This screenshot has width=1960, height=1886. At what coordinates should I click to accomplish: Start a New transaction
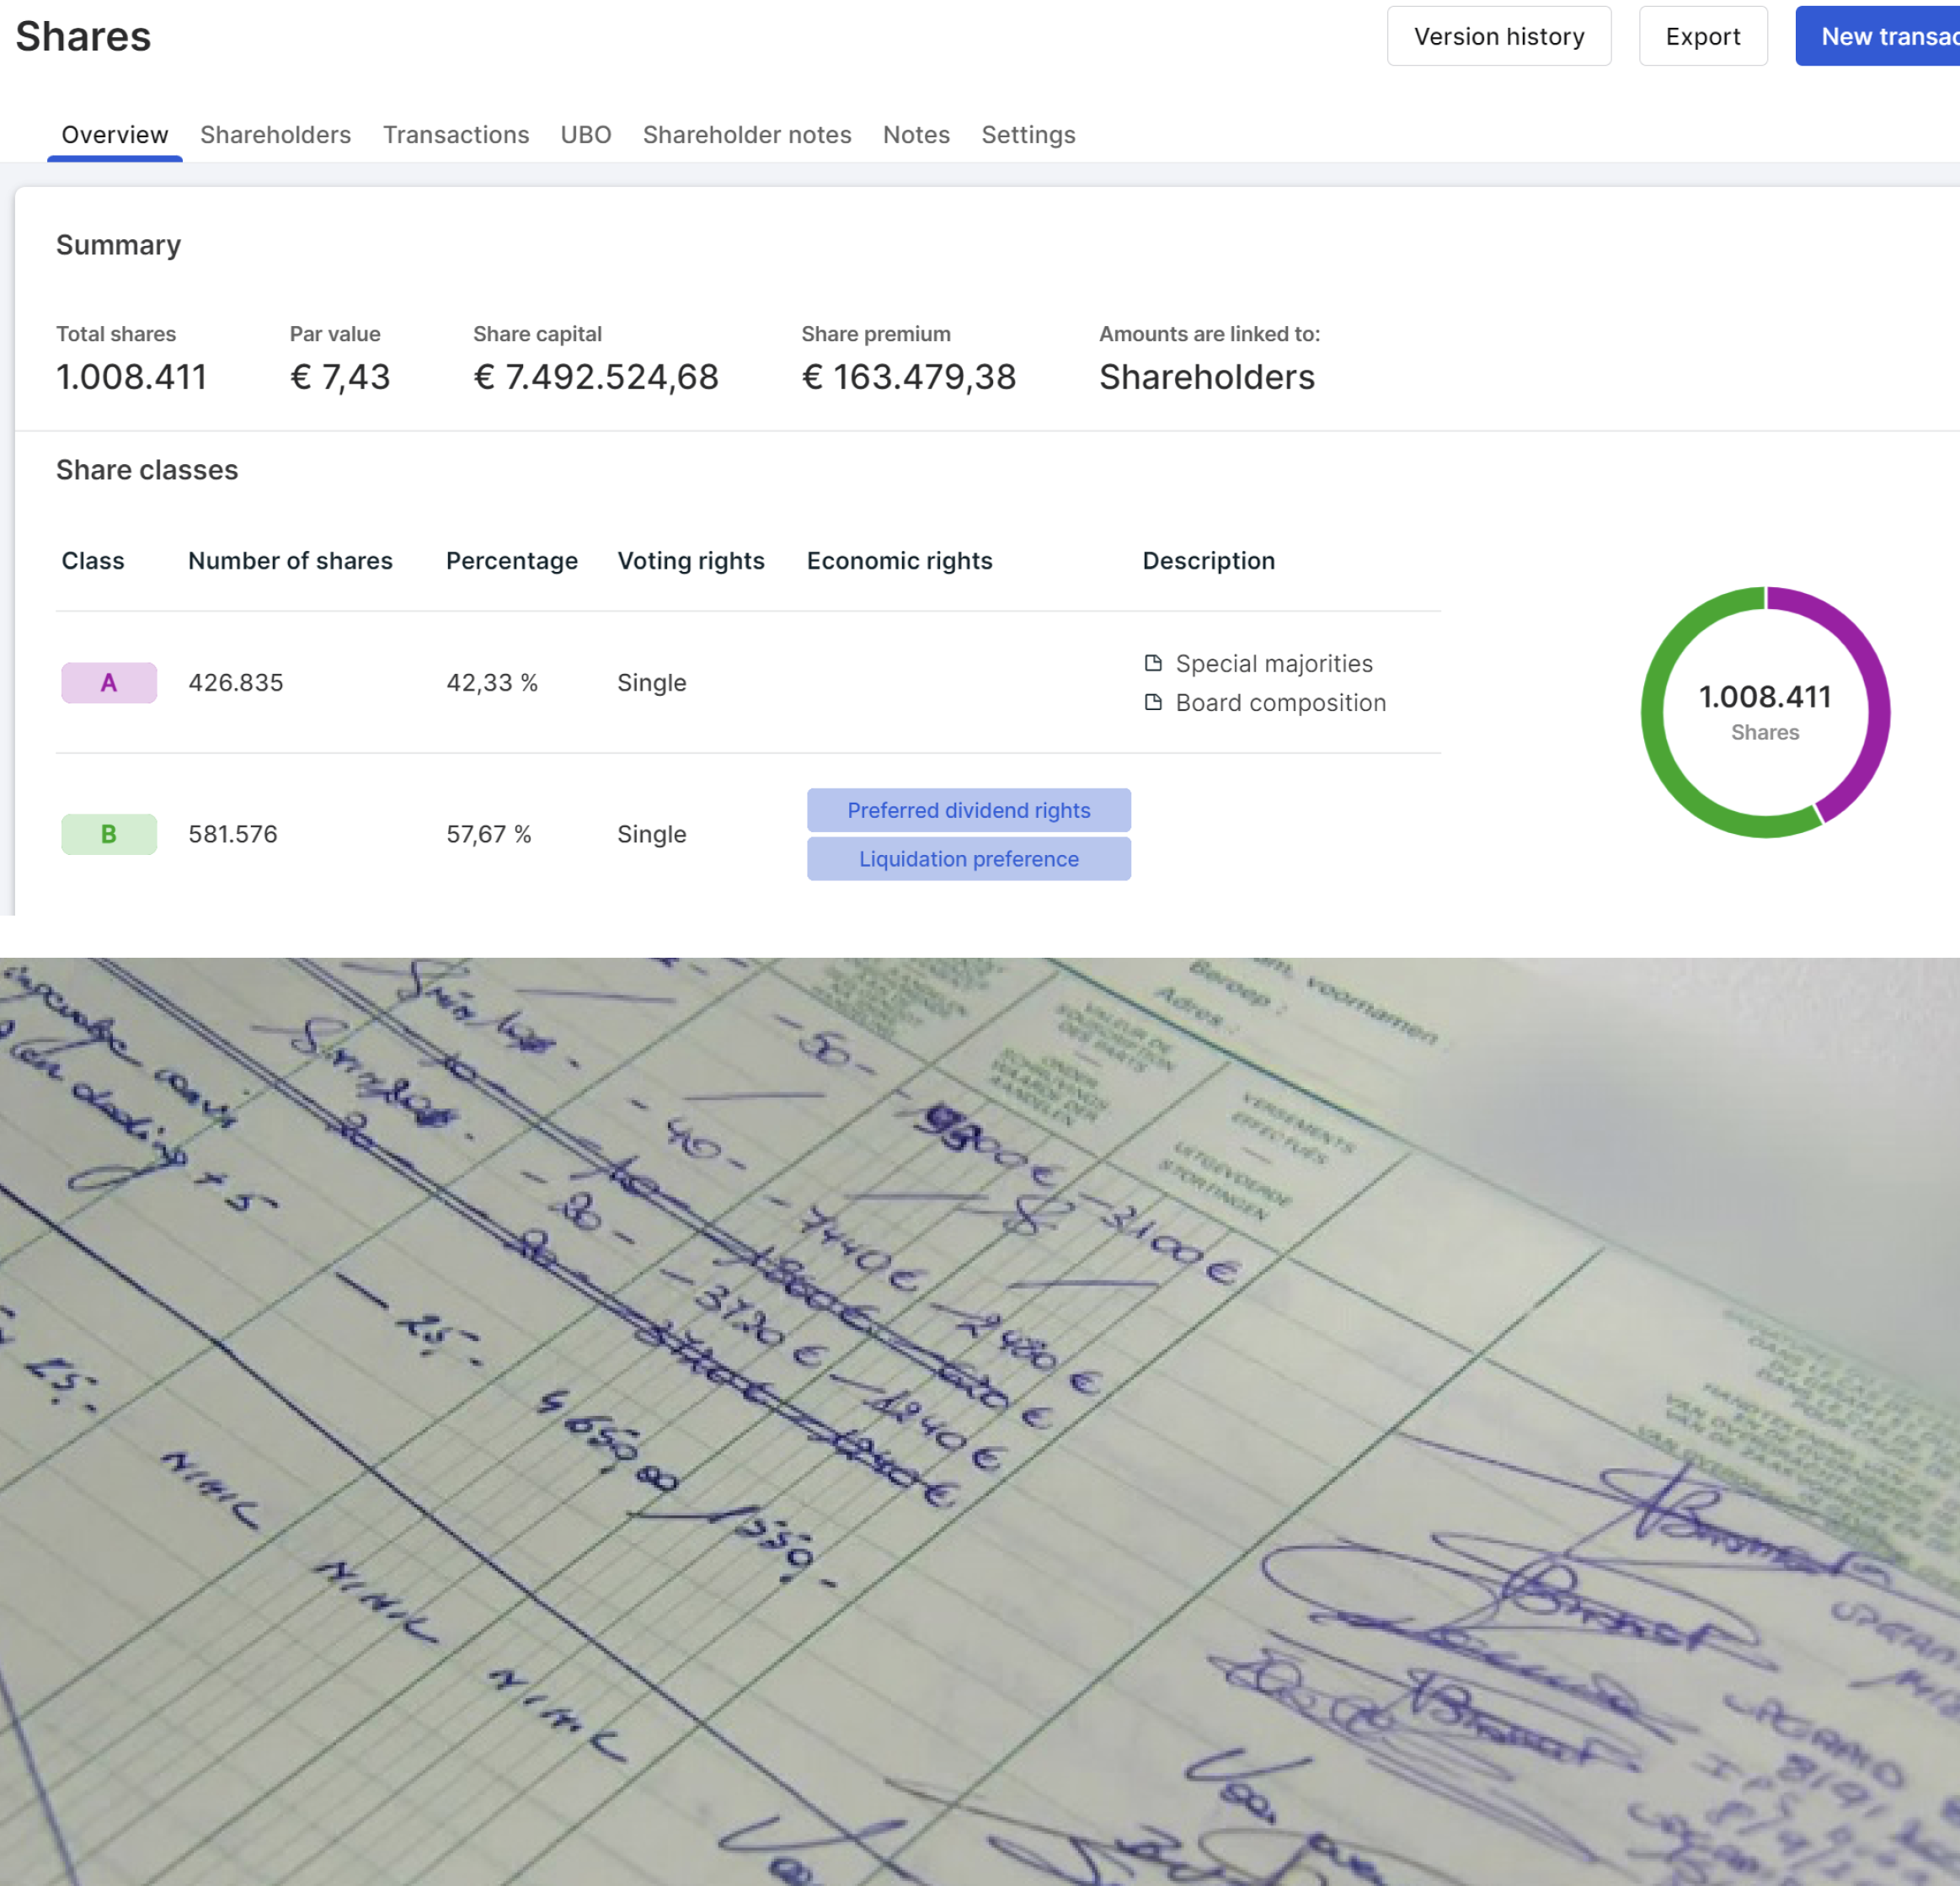pyautogui.click(x=1877, y=37)
